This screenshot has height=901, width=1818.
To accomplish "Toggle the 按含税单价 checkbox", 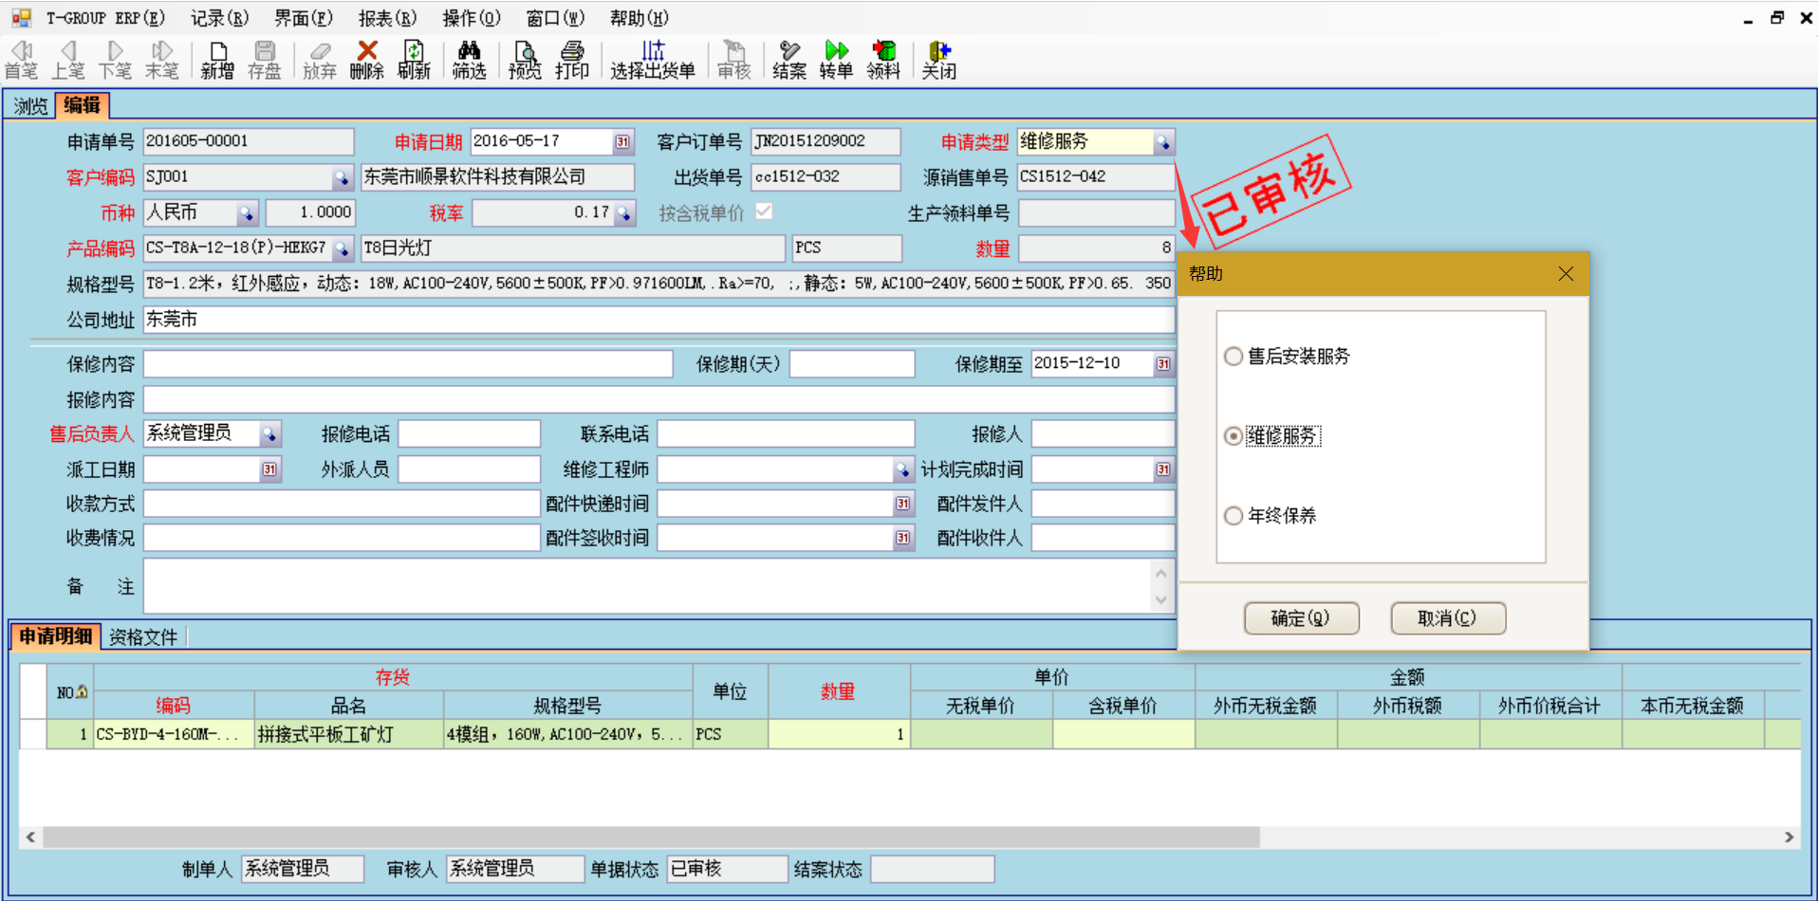I will point(765,212).
